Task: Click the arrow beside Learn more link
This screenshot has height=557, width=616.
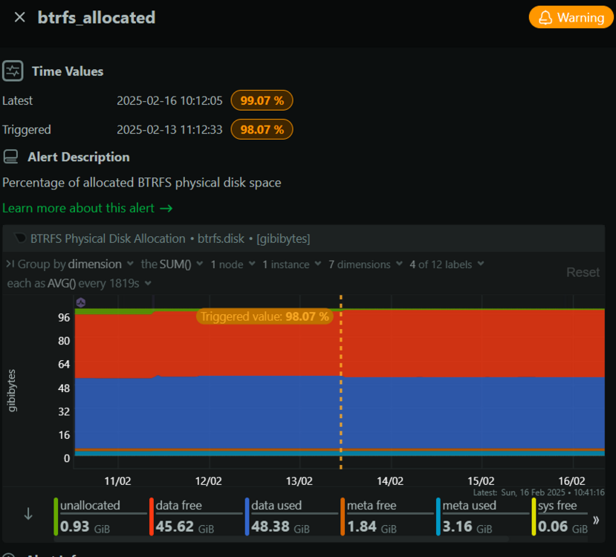Action: (x=166, y=208)
